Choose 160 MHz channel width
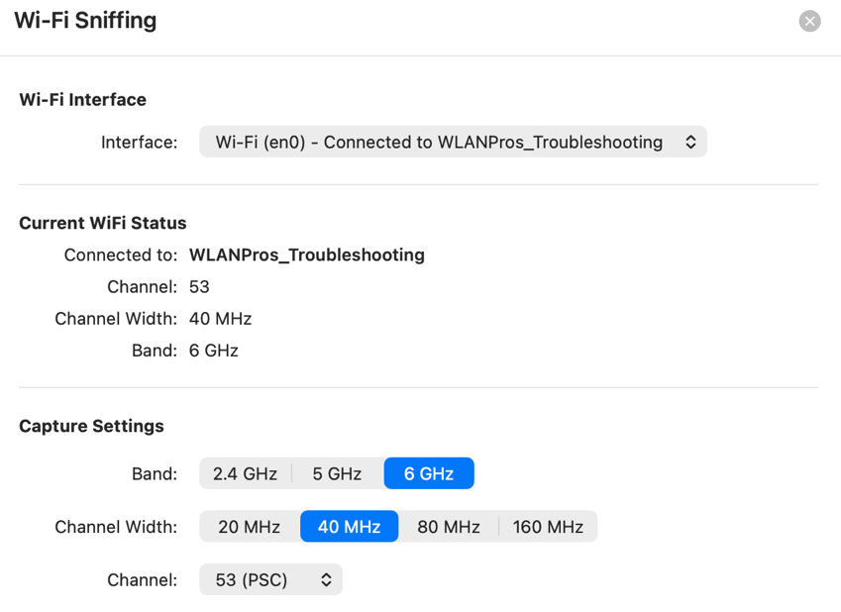841x612 pixels. (548, 527)
